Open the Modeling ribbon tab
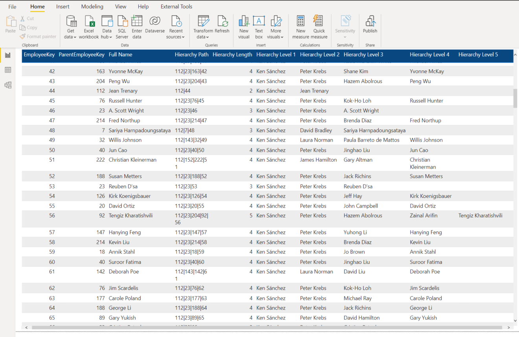Image resolution: width=519 pixels, height=337 pixels. [92, 7]
